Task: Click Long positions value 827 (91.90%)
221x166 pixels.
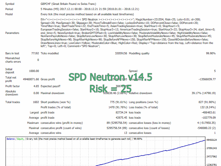Action: [x=207, y=102]
